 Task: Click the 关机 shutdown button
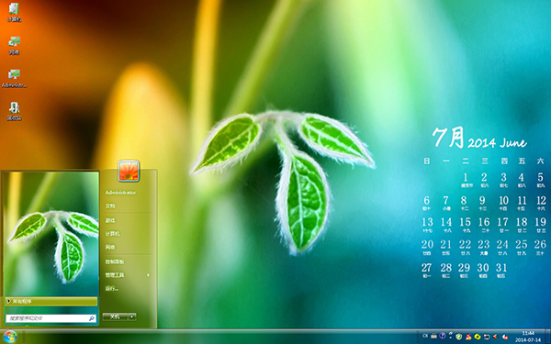click(x=115, y=316)
